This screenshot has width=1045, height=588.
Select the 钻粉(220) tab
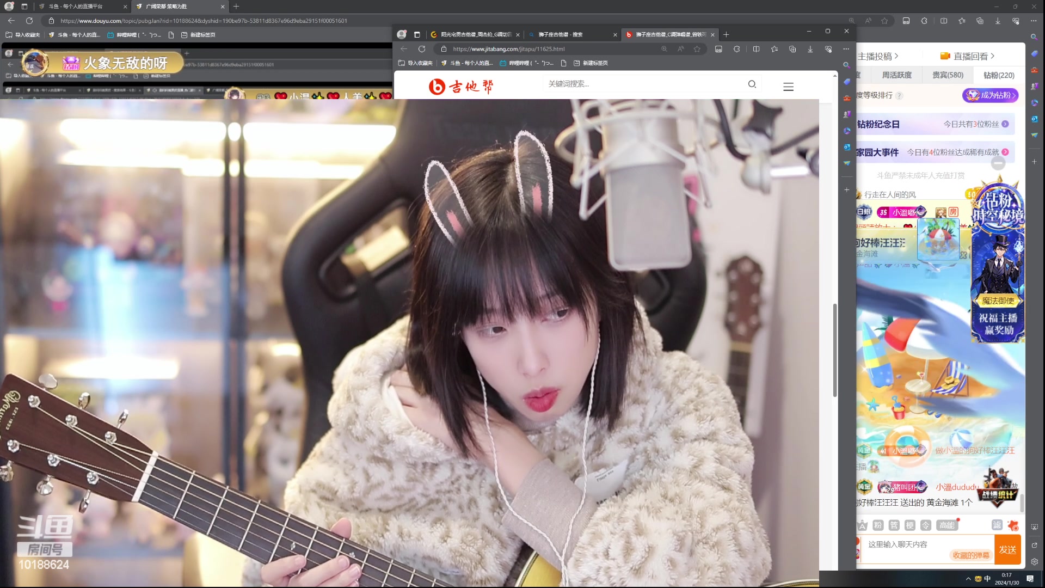click(x=999, y=75)
